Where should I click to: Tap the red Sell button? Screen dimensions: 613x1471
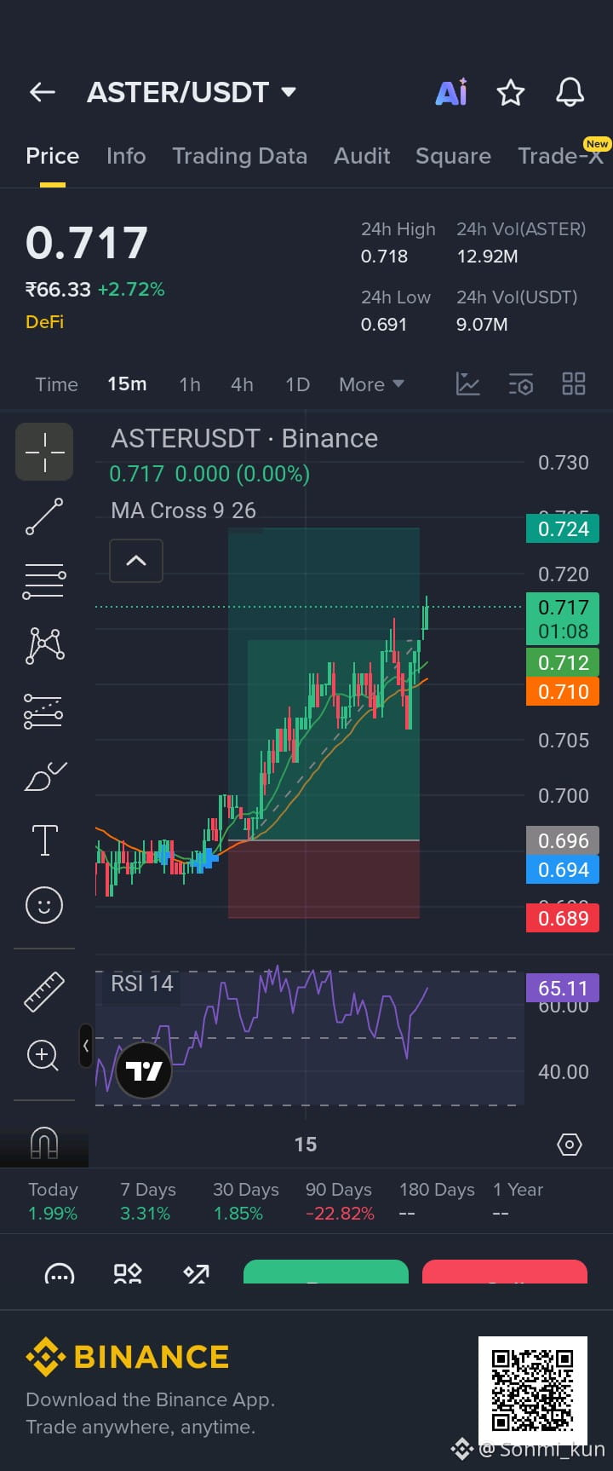point(505,1272)
